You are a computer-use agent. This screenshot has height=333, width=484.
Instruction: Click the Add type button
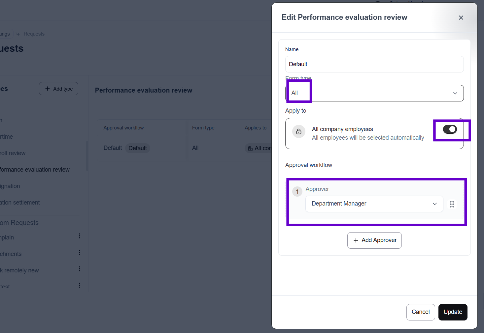click(58, 89)
